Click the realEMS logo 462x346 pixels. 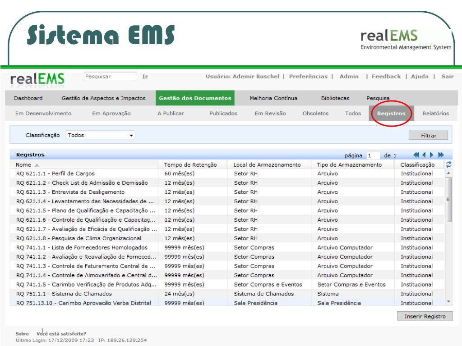[37, 79]
